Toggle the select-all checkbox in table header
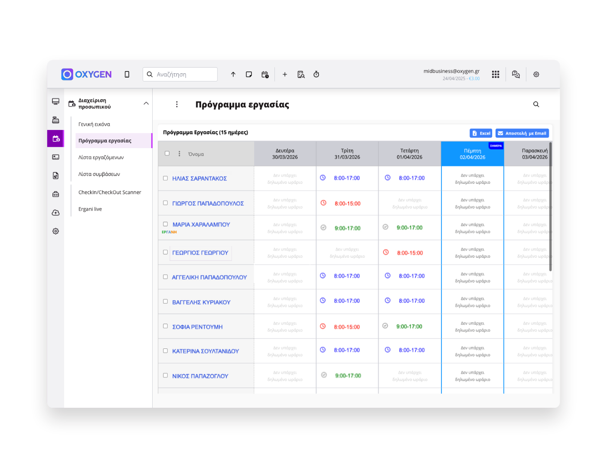The image size is (607, 468). (167, 153)
